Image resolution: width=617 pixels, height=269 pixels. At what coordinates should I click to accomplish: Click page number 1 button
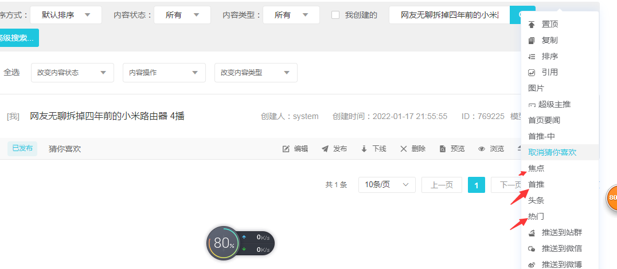click(476, 185)
